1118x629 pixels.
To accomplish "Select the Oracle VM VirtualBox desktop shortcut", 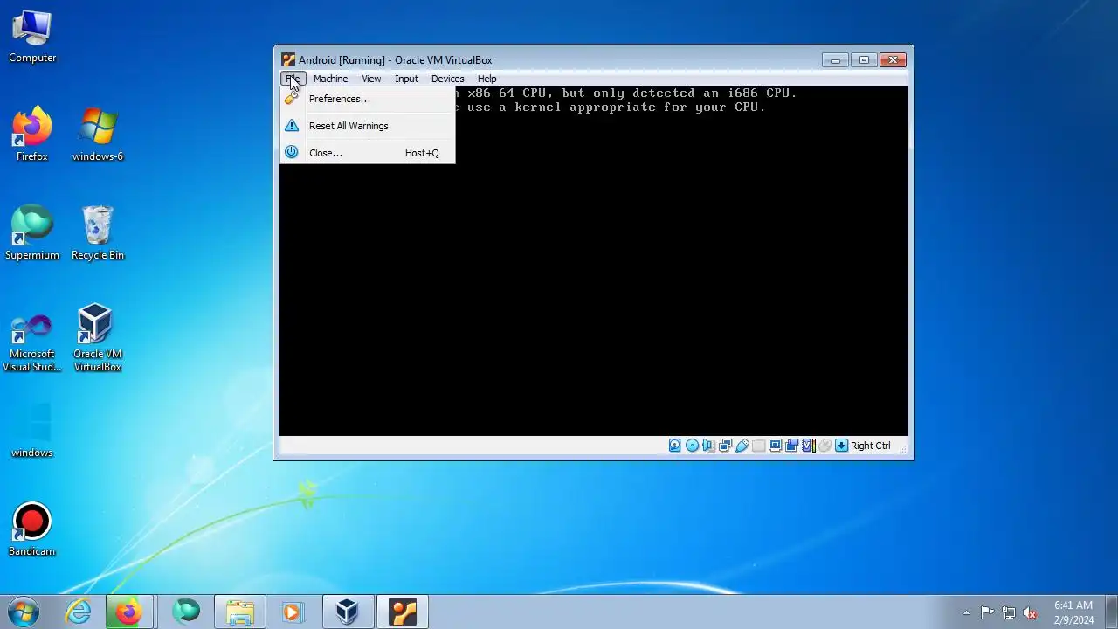I will (x=98, y=338).
